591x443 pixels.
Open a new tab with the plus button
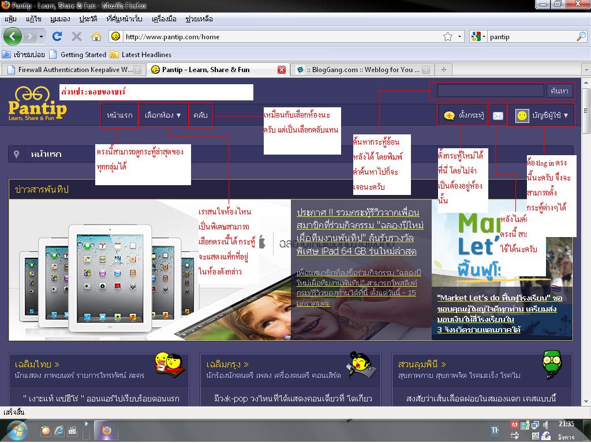tap(444, 70)
